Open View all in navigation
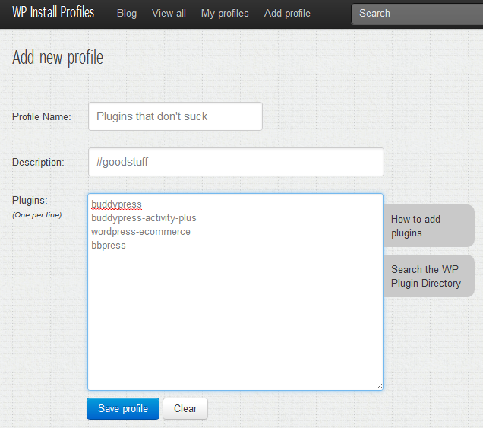The height and width of the screenshot is (428, 483). click(x=169, y=13)
